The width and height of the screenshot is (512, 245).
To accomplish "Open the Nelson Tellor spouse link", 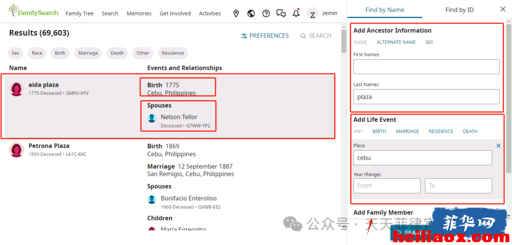I will pos(179,117).
